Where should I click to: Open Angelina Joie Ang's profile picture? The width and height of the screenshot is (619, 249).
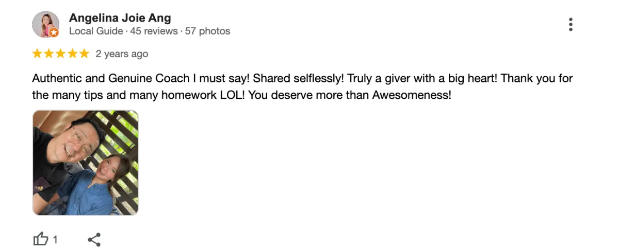coord(45,24)
